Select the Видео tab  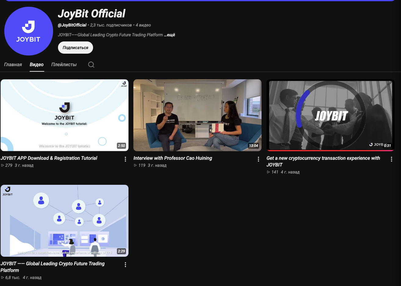[37, 65]
